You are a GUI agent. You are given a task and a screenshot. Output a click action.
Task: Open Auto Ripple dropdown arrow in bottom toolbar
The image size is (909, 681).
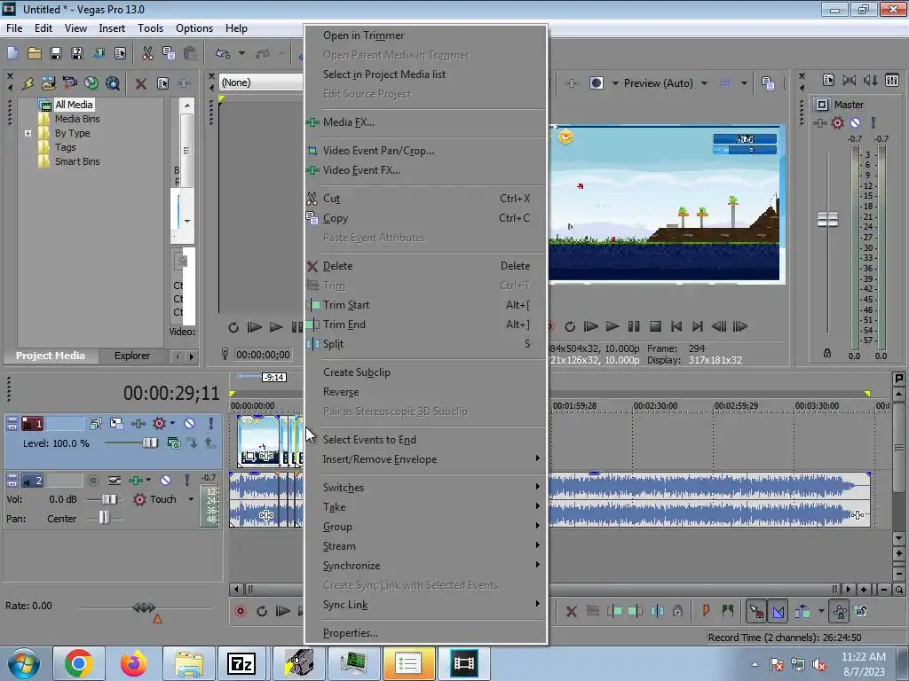(x=821, y=610)
